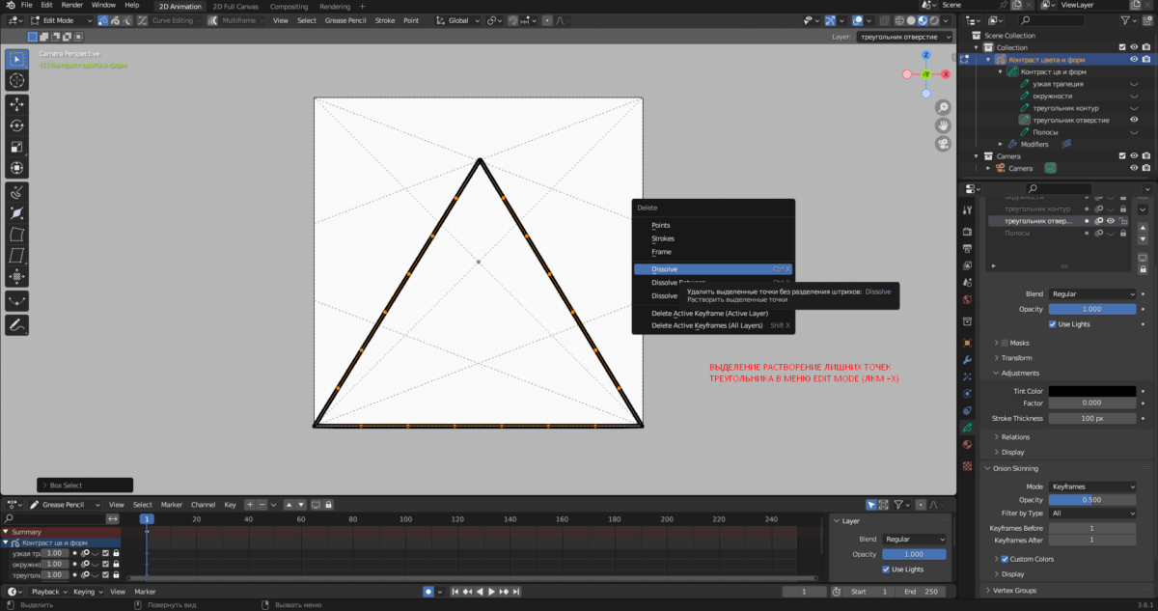Click the play animation button
Image resolution: width=1158 pixels, height=611 pixels.
(491, 591)
